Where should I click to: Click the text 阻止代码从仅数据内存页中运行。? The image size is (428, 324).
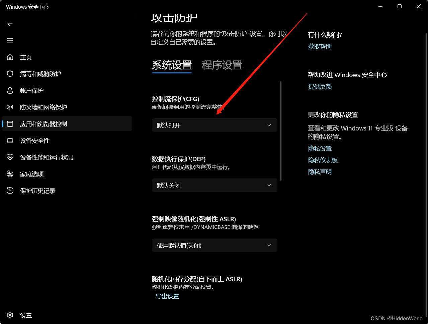(191, 167)
